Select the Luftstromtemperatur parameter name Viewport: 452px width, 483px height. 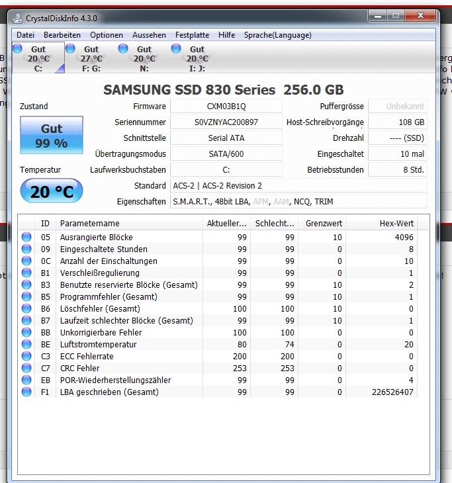pos(99,344)
